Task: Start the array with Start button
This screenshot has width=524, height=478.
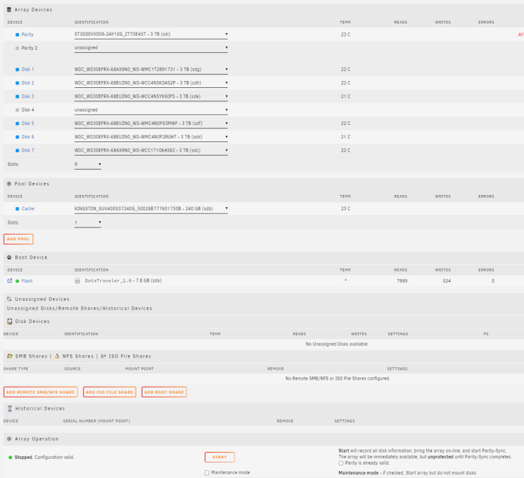Action: tap(219, 457)
